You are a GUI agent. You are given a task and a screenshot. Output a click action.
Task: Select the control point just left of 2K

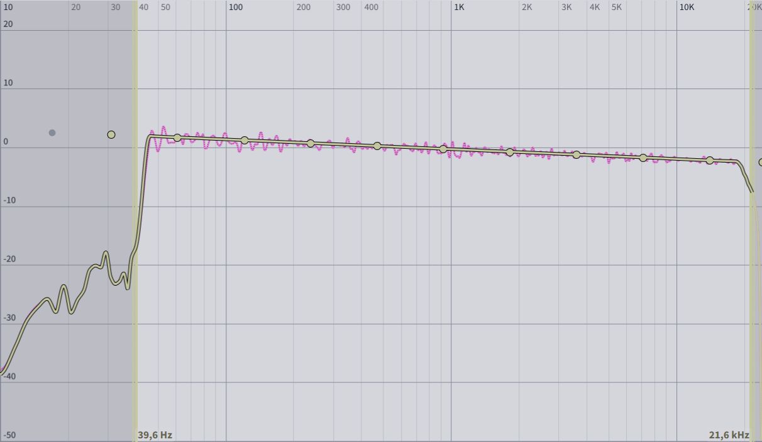tap(510, 152)
